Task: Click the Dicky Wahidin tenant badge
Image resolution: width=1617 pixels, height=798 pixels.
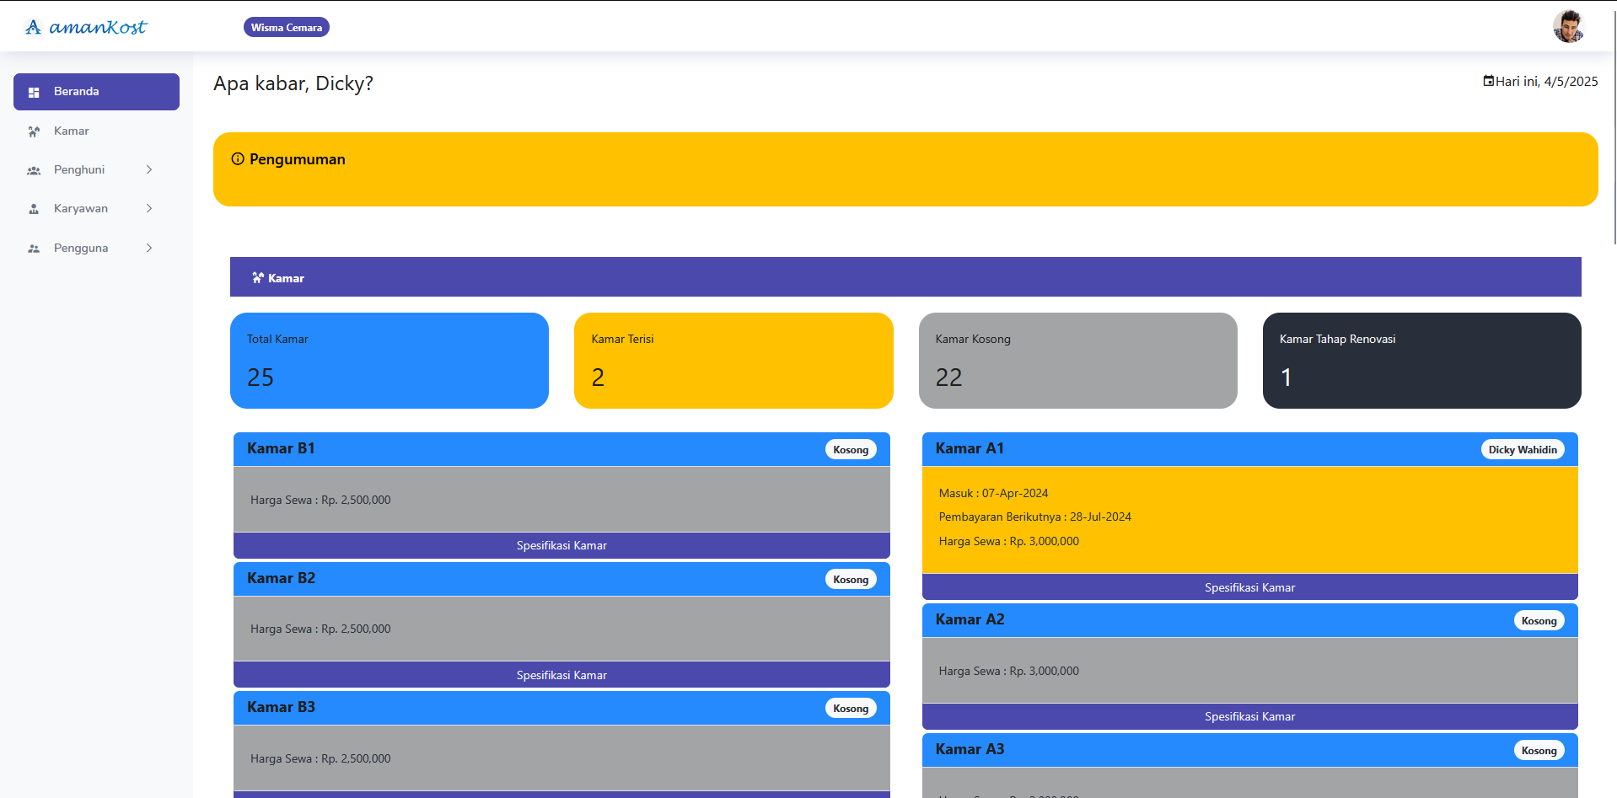Action: 1522,449
